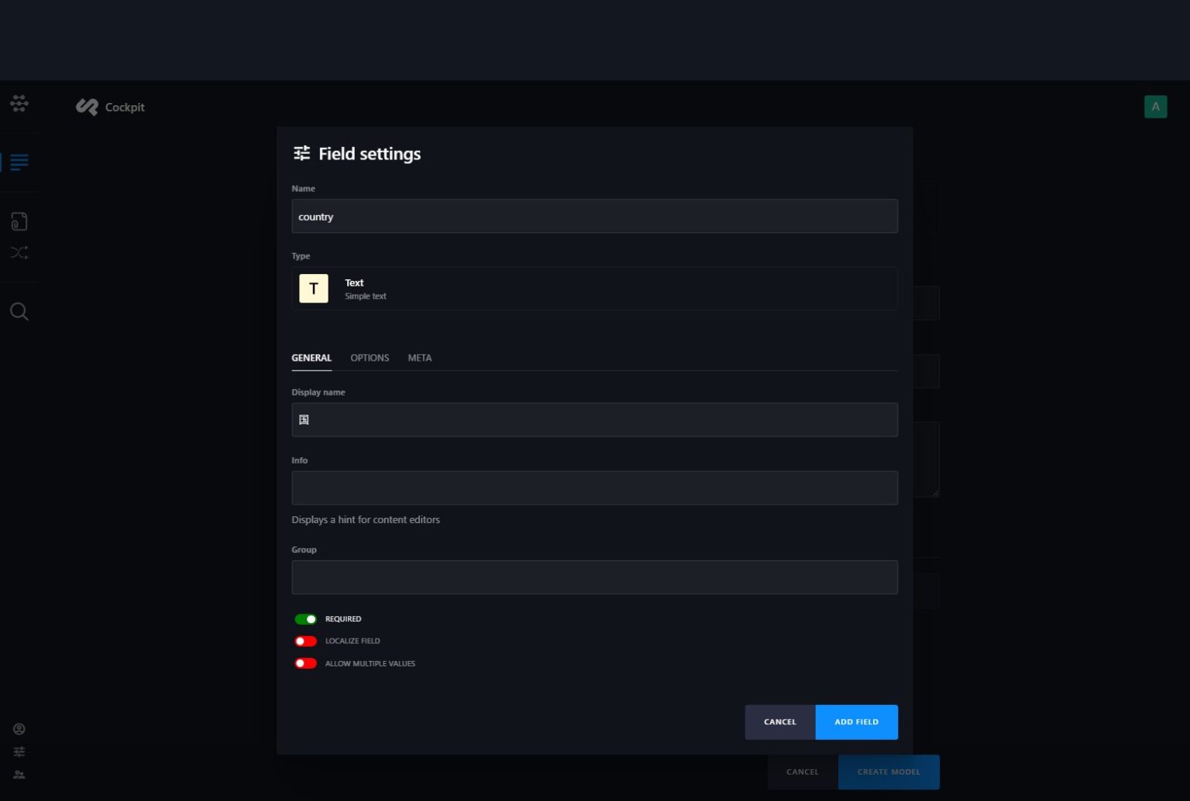Click the users icon at sidebar bottom
1190x801 pixels.
click(19, 775)
